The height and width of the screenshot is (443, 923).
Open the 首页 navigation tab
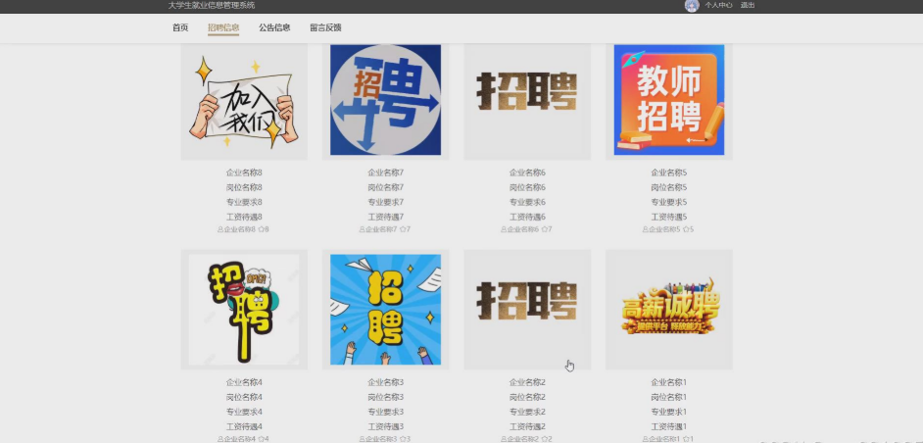click(180, 27)
